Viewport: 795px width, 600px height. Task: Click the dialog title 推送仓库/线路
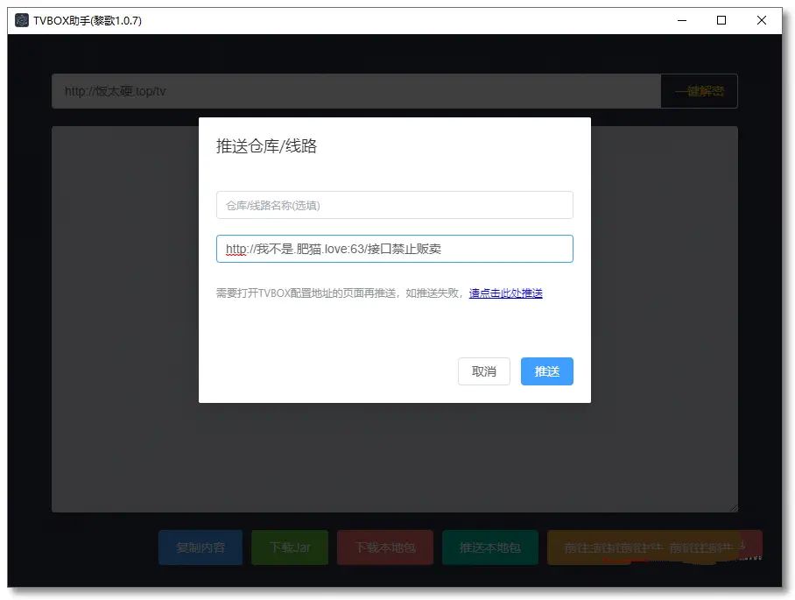click(266, 146)
